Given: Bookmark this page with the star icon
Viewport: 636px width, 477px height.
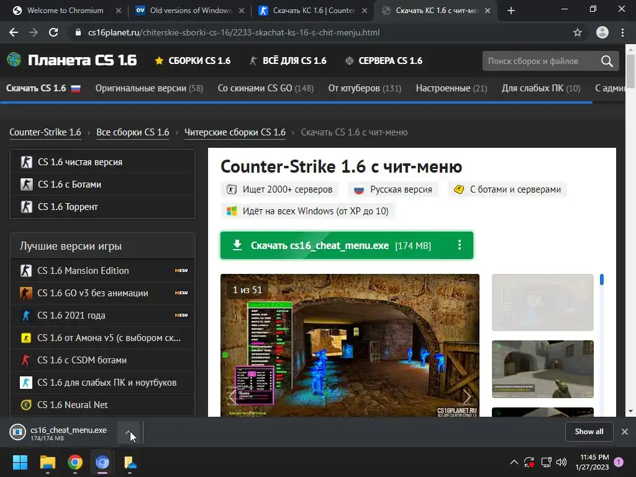Looking at the screenshot, I should point(577,32).
